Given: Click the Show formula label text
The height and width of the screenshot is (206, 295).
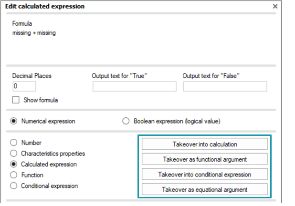Looking at the screenshot, I should coord(41,100).
